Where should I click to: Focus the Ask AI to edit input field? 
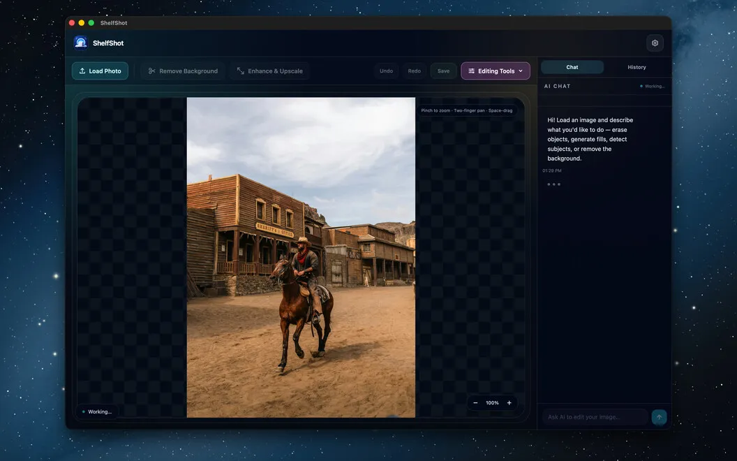point(595,417)
